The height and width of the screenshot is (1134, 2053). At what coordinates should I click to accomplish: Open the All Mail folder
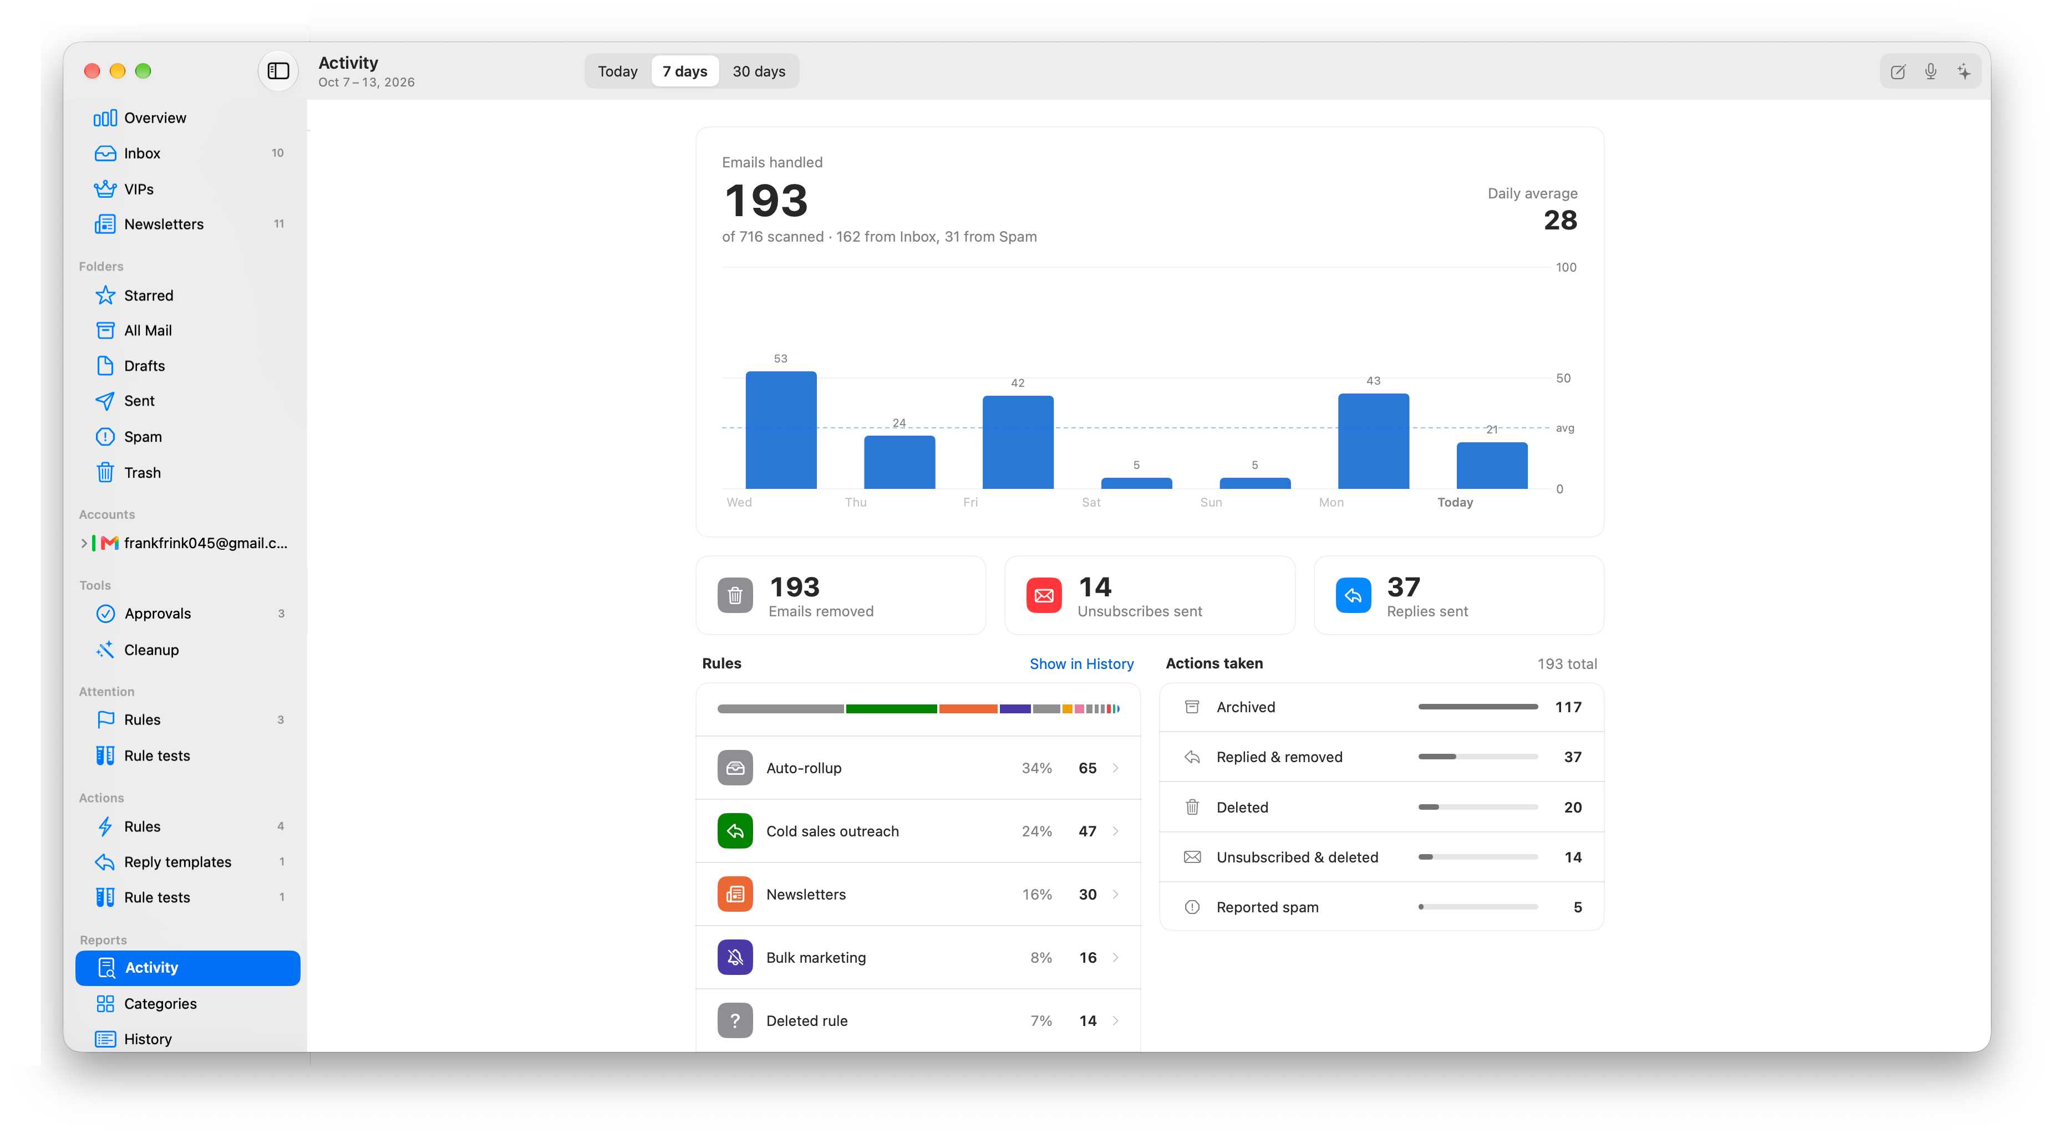(188, 330)
